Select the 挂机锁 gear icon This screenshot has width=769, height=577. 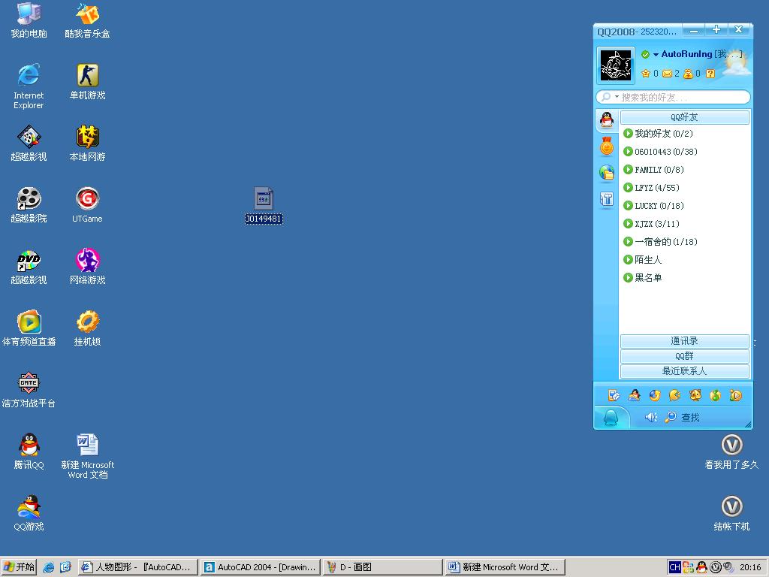pos(87,328)
